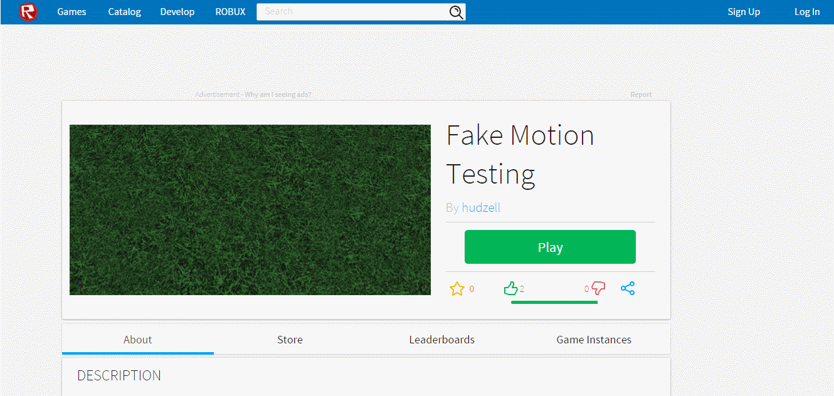Switch to the About tab

tap(138, 340)
